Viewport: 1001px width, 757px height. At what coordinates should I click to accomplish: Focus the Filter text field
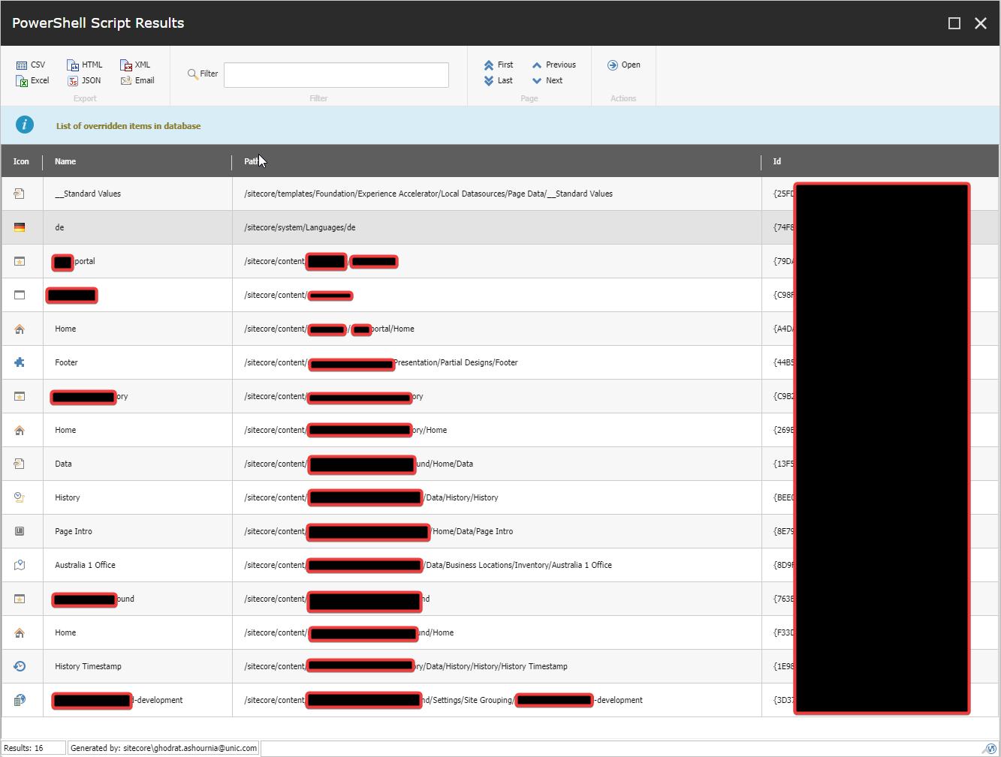coord(336,75)
